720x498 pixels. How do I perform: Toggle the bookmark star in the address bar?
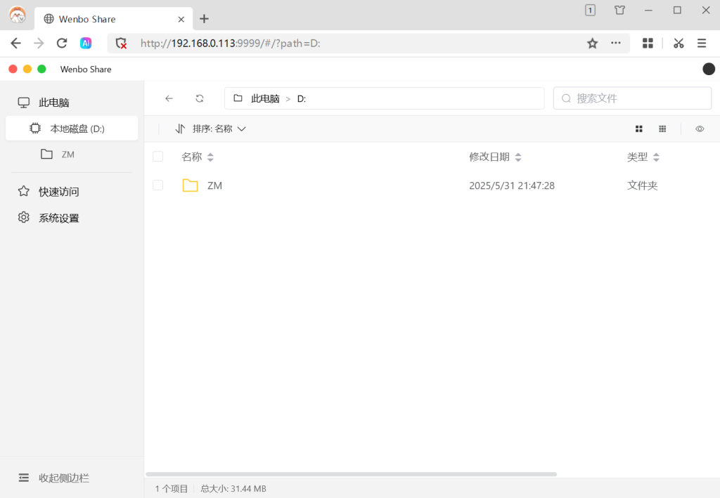coord(591,43)
